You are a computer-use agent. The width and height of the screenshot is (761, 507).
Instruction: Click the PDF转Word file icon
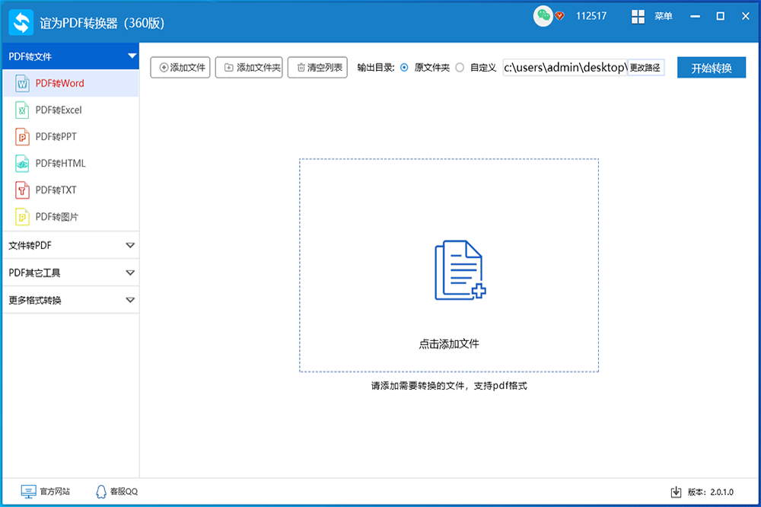22,84
